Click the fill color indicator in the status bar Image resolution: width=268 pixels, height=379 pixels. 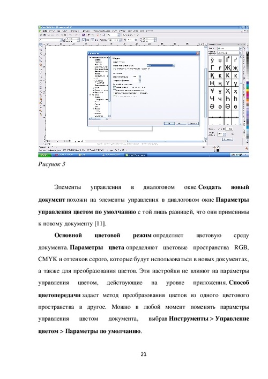point(218,147)
